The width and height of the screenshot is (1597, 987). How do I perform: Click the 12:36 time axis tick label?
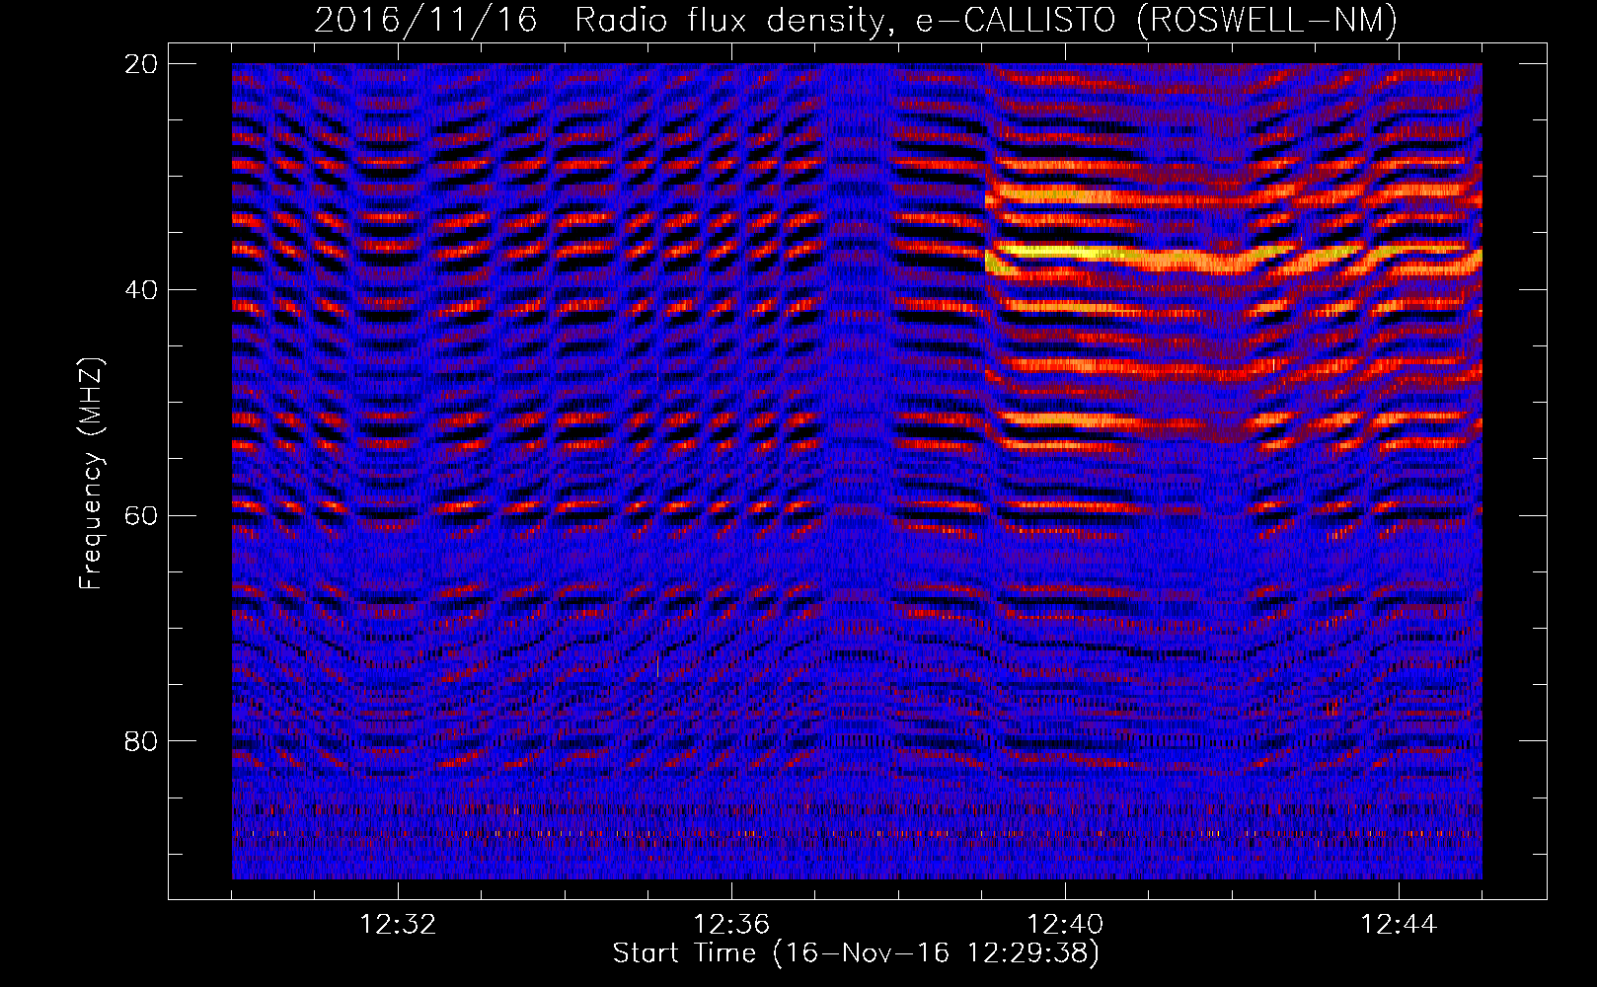pos(731,925)
